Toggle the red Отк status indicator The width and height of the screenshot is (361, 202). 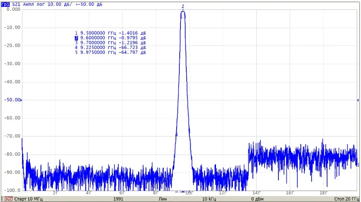coord(9,199)
